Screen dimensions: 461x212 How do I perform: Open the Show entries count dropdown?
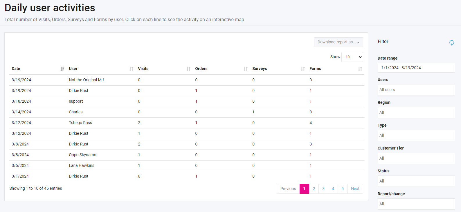352,57
